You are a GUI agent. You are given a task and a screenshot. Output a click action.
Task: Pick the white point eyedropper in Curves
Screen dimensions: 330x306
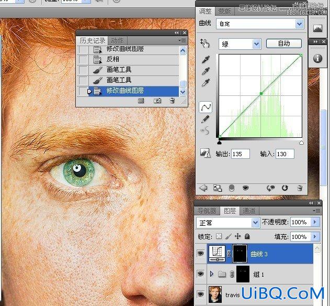(x=206, y=82)
